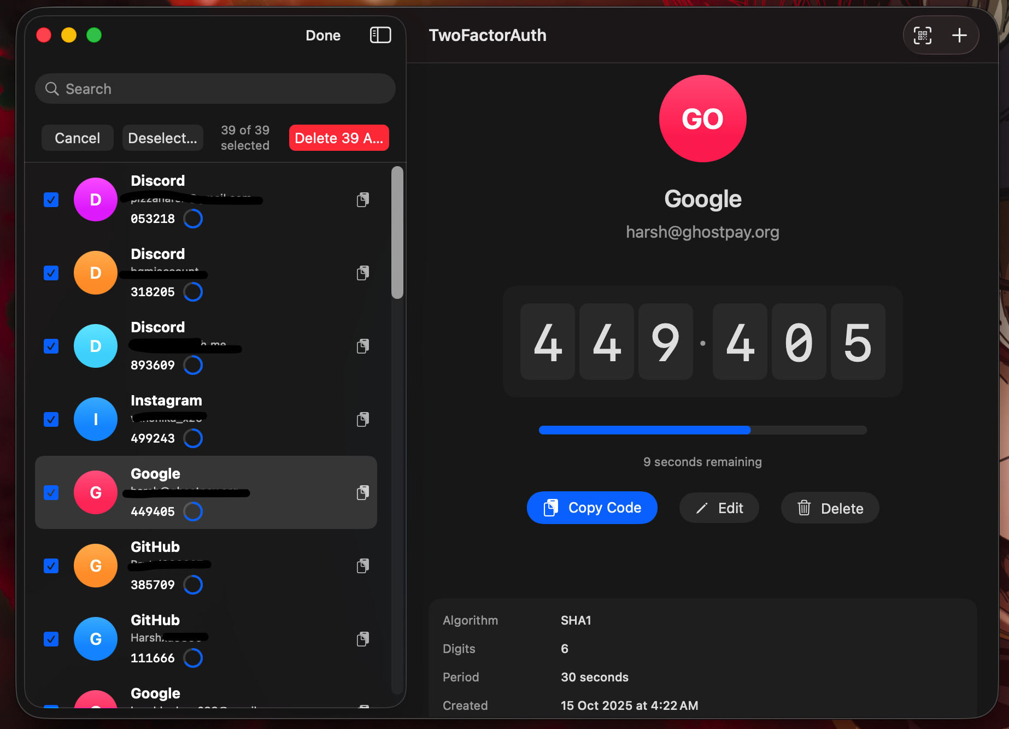Click the cyan D avatar for Discord 893609
Viewport: 1009px width, 729px height.
(96, 346)
